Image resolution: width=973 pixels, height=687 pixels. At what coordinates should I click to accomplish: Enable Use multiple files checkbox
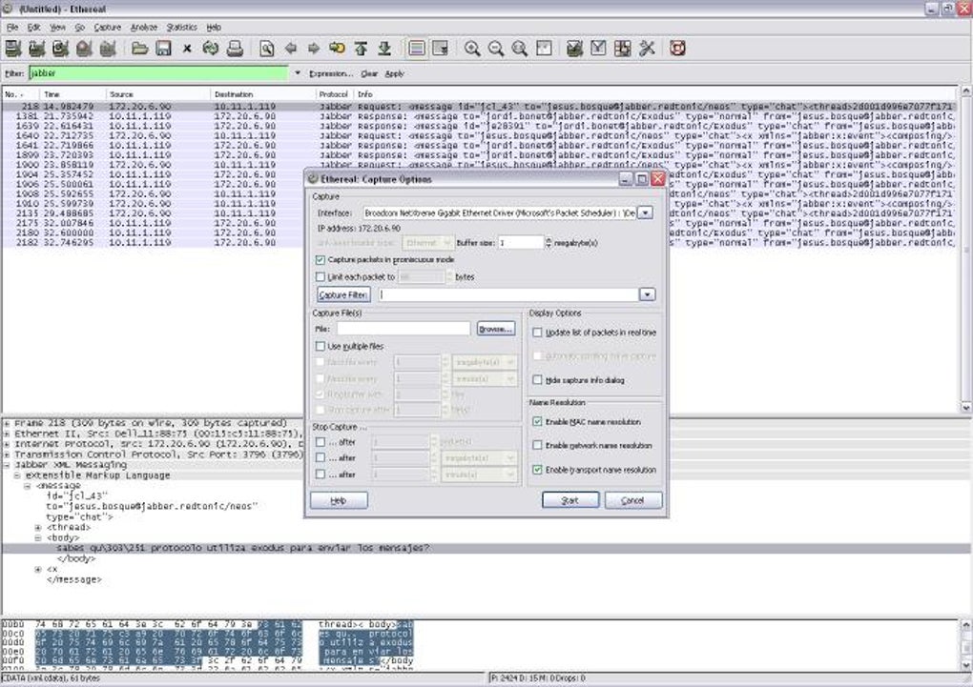click(321, 346)
